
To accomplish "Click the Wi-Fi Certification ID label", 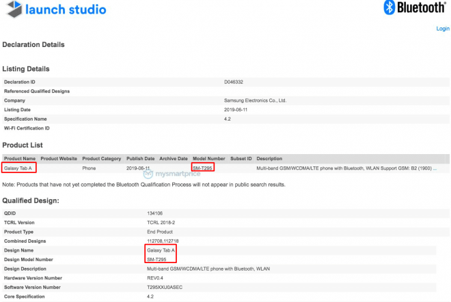I will pyautogui.click(x=27, y=128).
